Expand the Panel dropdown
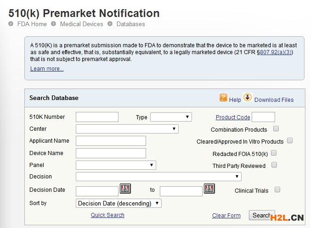310x228 pixels. (116, 165)
